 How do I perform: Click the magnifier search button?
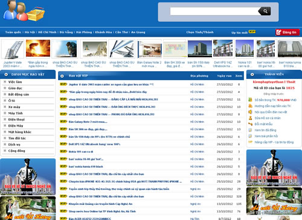[x=265, y=11]
